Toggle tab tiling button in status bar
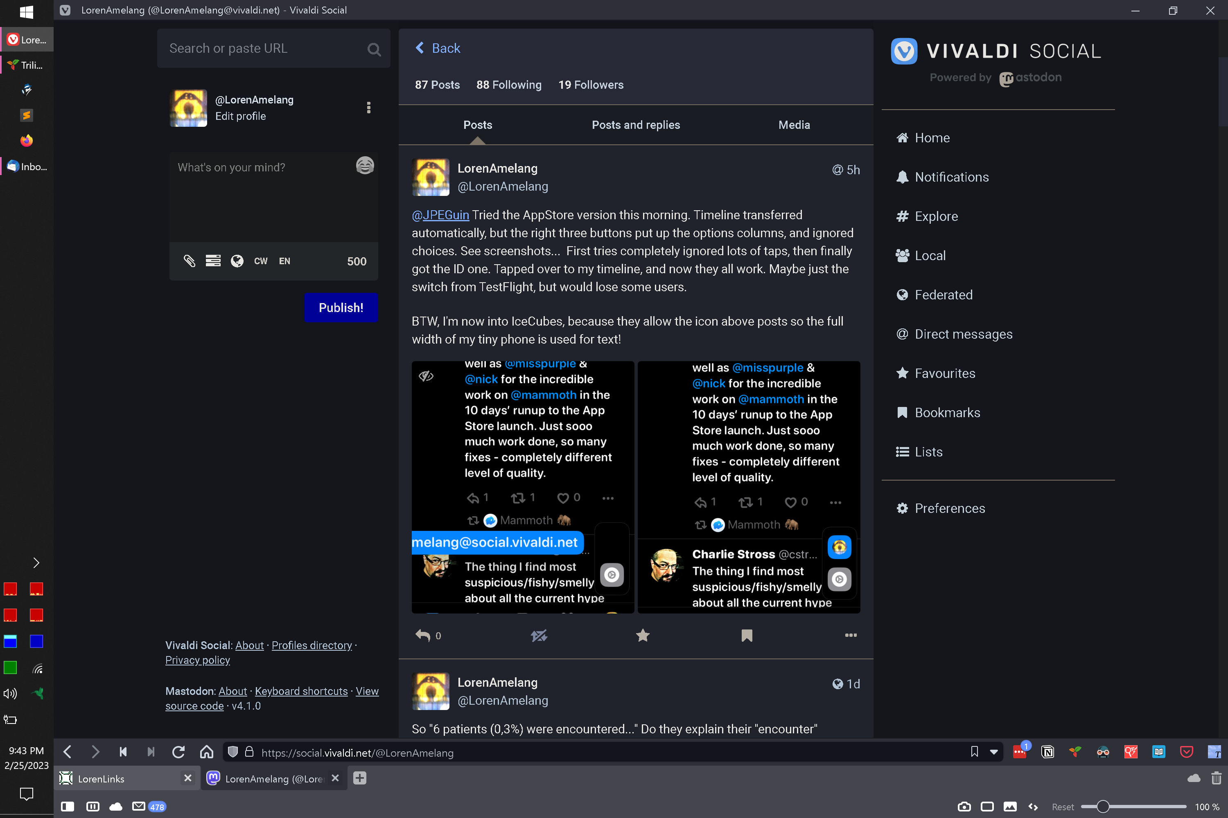1228x818 pixels. tap(93, 807)
